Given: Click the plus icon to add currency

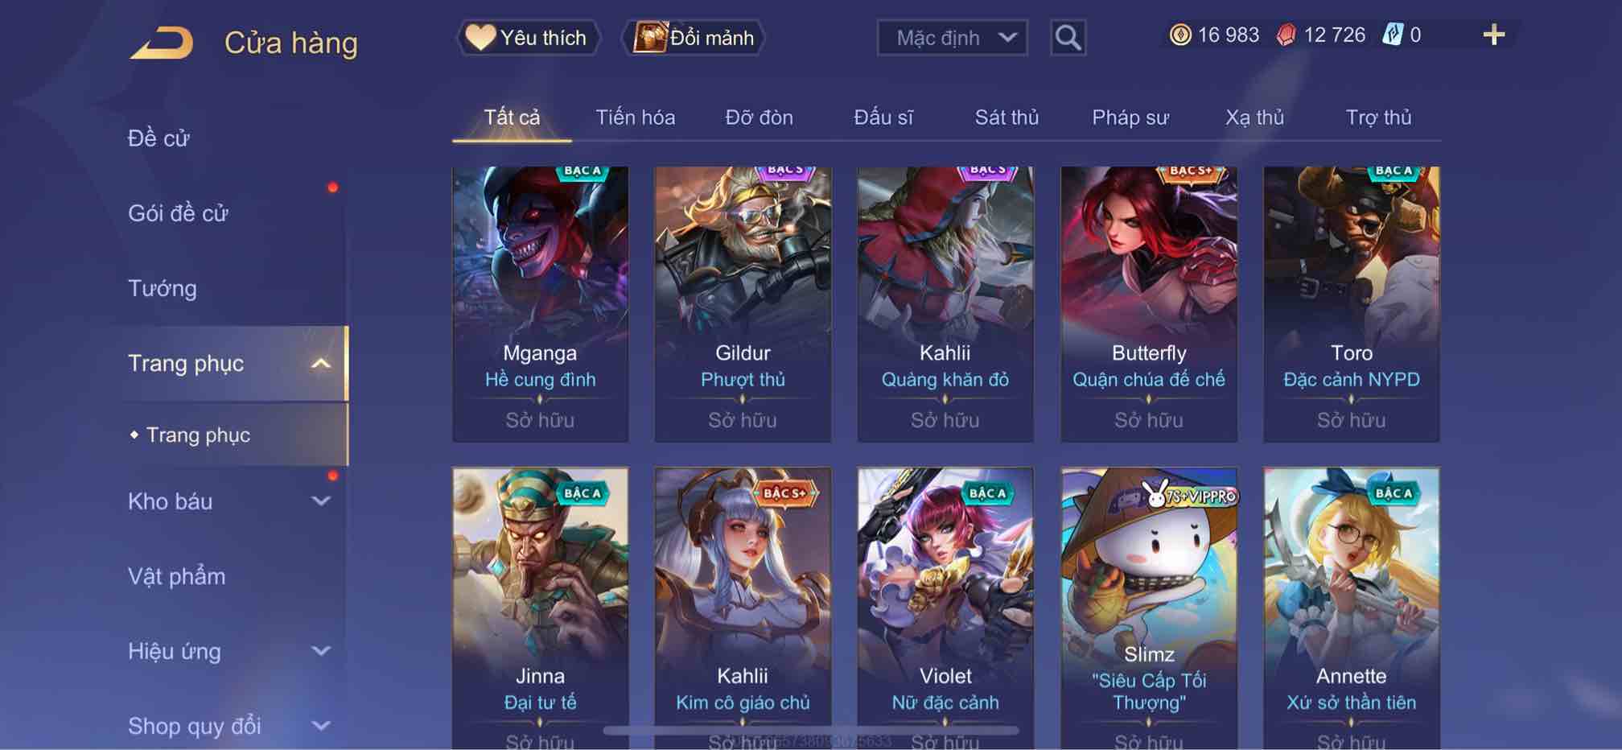Looking at the screenshot, I should coord(1494,35).
